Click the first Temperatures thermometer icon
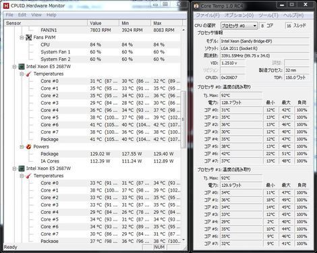Viewport: 317px width, 253px height. 28,74
